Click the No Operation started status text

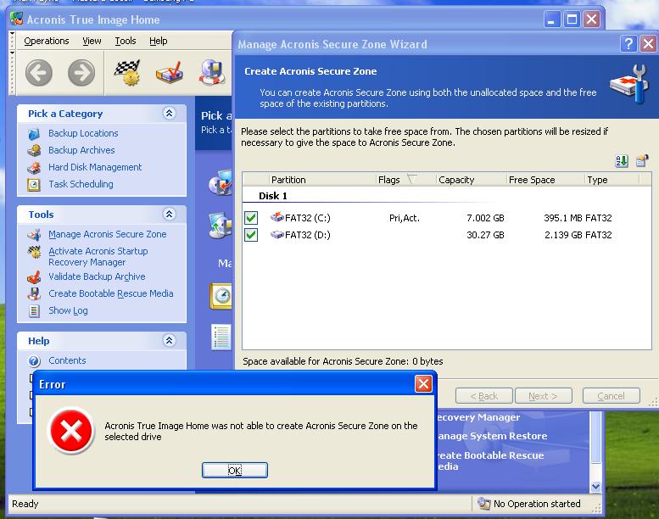pyautogui.click(x=537, y=504)
